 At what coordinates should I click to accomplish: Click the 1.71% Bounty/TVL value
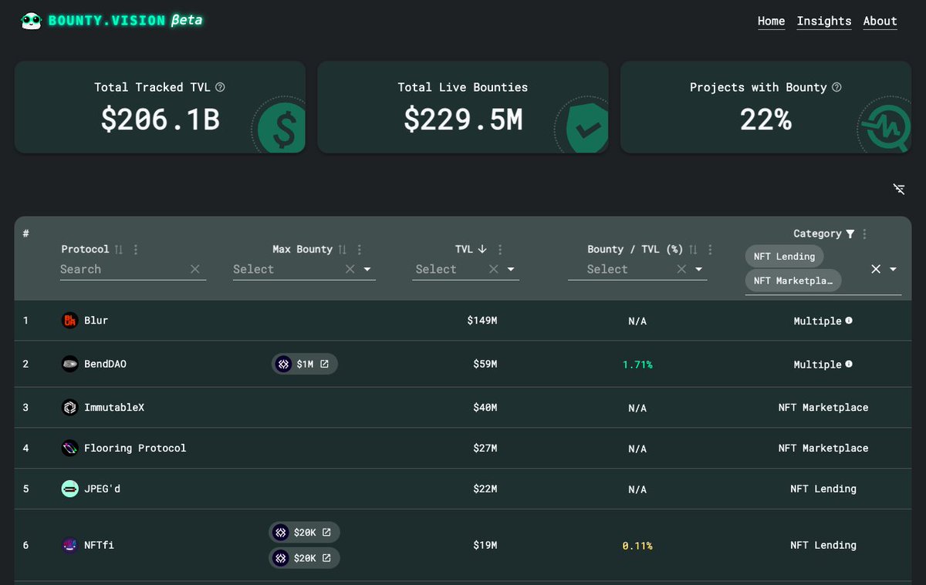(637, 365)
